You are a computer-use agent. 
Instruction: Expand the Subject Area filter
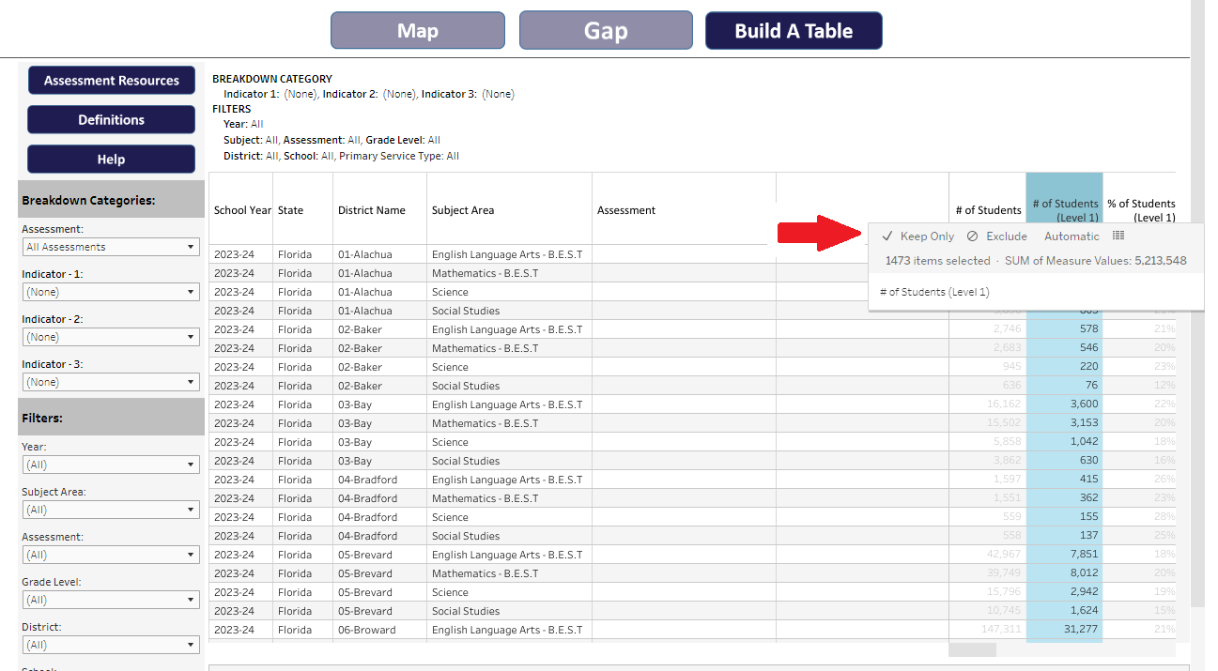111,509
